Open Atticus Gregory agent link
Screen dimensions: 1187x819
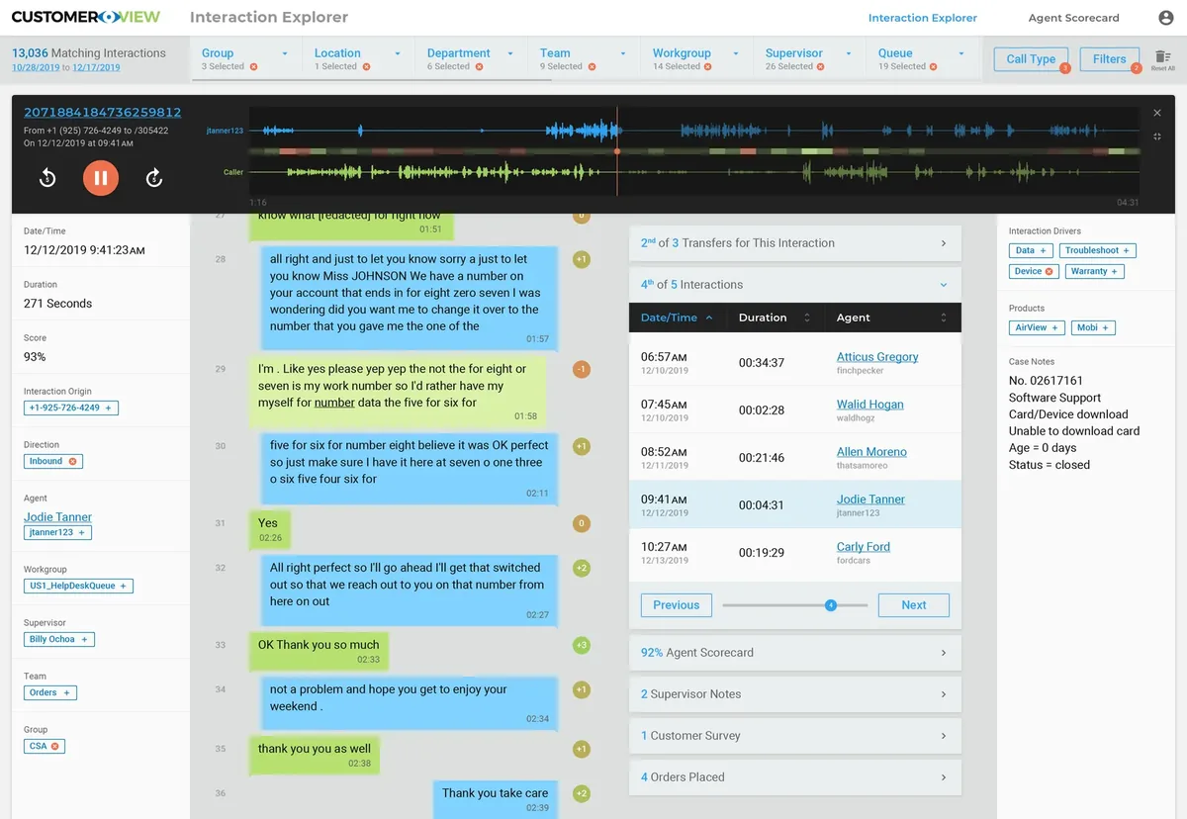(x=877, y=357)
